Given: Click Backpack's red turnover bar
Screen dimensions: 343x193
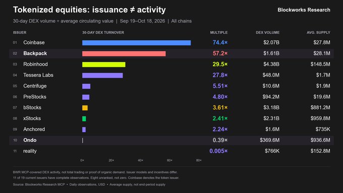Looking at the screenshot, I should tap(124, 54).
